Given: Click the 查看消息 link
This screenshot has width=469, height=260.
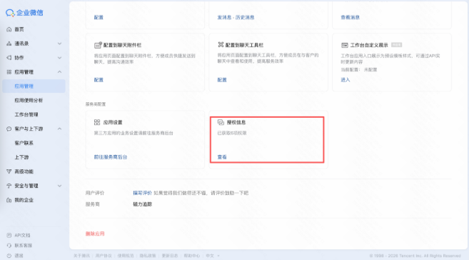Looking at the screenshot, I should click(351, 17).
